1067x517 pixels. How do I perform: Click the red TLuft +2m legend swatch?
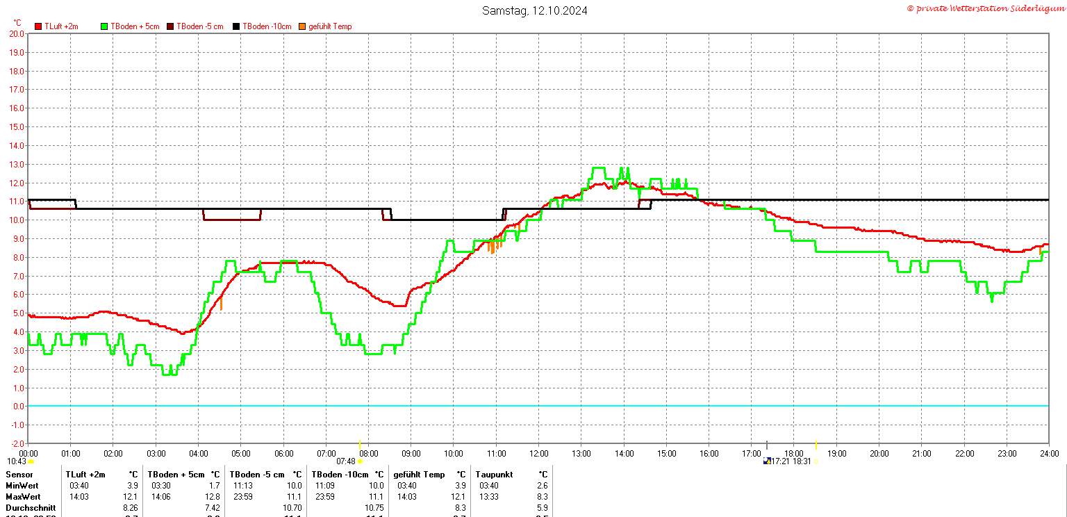(39, 26)
